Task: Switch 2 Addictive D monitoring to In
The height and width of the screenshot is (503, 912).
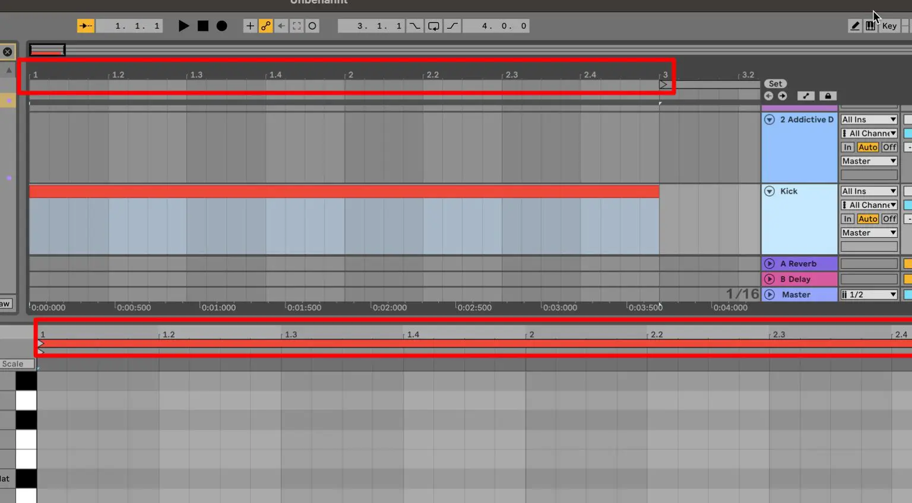Action: [x=847, y=147]
